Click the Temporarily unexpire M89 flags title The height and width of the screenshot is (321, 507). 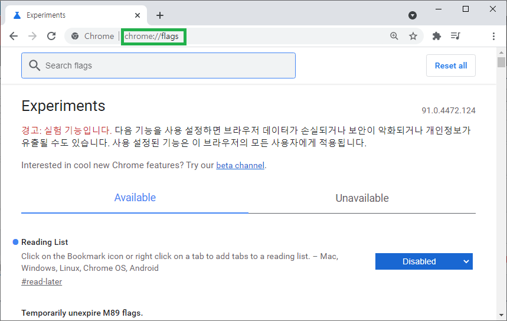[82, 313]
